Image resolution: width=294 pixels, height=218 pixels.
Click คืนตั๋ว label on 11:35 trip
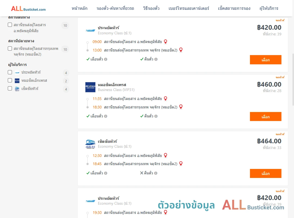click(x=149, y=116)
